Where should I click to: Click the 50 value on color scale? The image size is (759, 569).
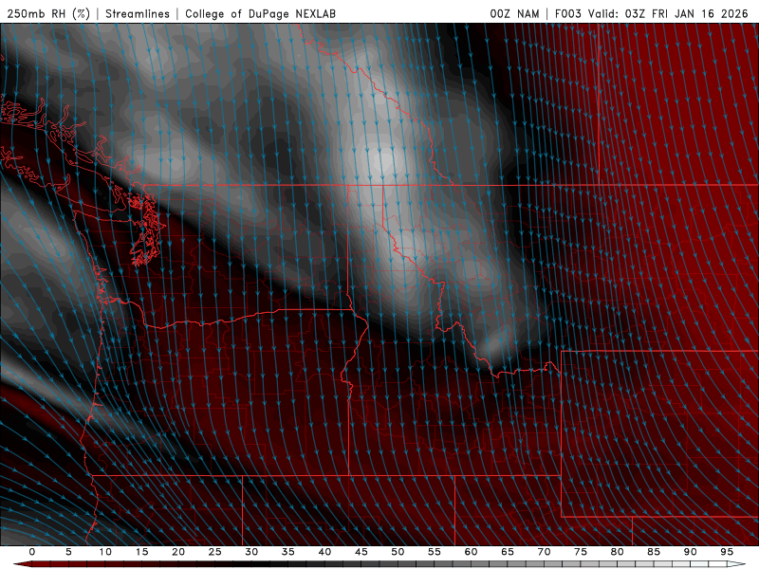398,552
